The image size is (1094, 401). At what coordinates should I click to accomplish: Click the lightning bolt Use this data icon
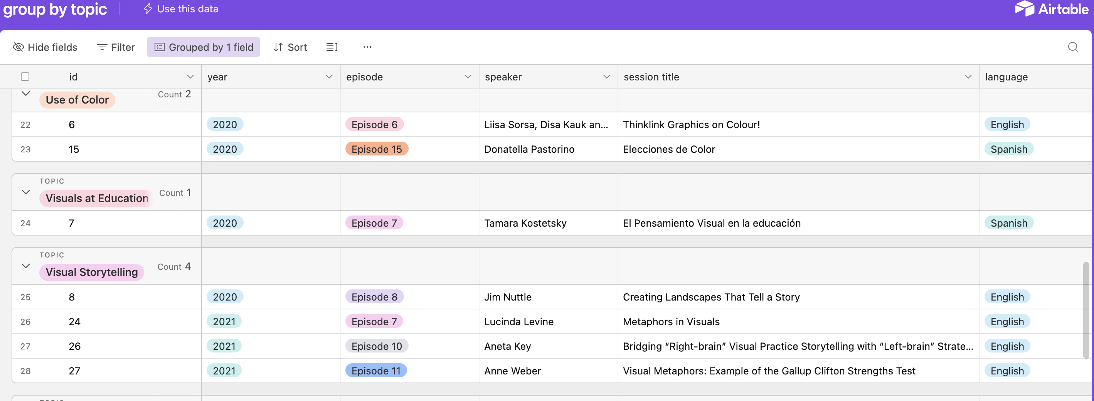click(x=148, y=9)
